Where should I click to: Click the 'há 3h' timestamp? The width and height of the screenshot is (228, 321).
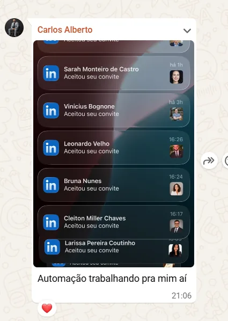pos(176,102)
